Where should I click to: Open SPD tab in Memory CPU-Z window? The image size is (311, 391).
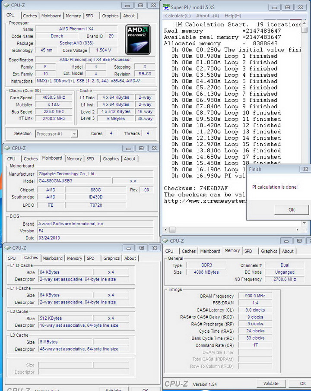click(x=248, y=251)
